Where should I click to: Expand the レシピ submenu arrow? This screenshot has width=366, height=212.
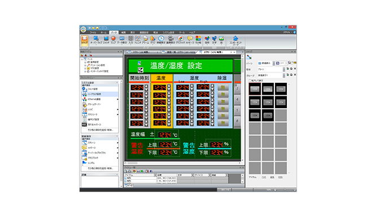point(117,109)
